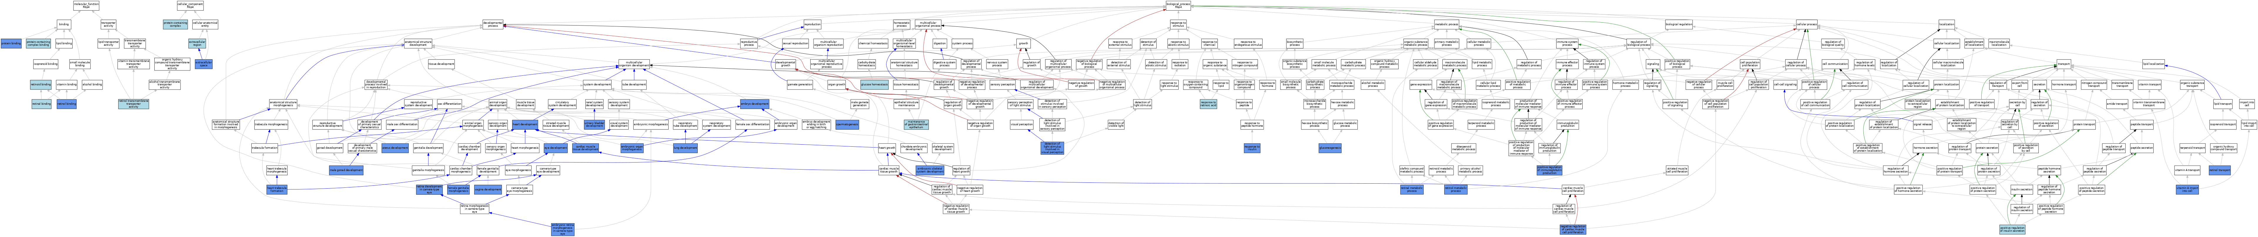Select the 'glucose homeostasis' node
This screenshot has height=237, width=2258.
pyautogui.click(x=875, y=85)
